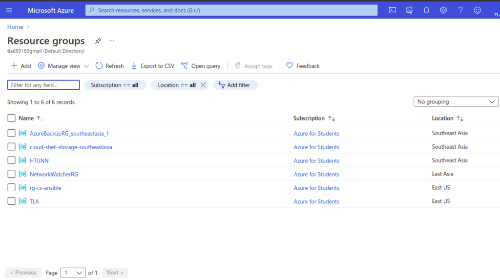This screenshot has width=500, height=280.
Task: Open the HTUNN resource group link
Action: tap(39, 160)
